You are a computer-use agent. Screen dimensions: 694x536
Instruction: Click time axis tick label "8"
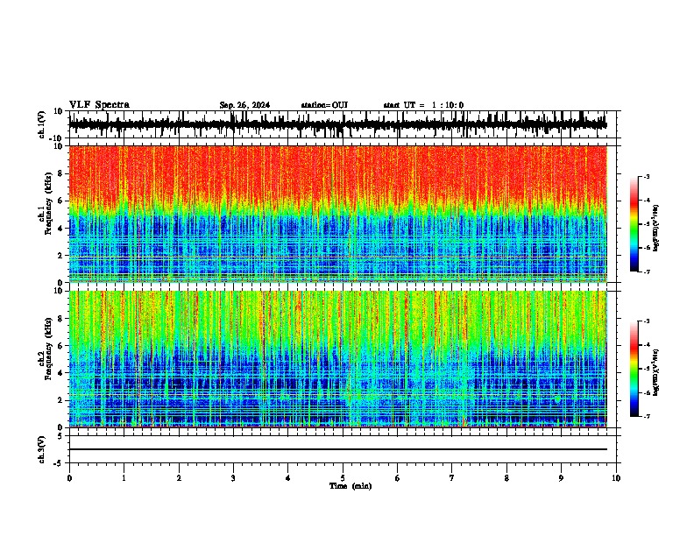coord(506,478)
